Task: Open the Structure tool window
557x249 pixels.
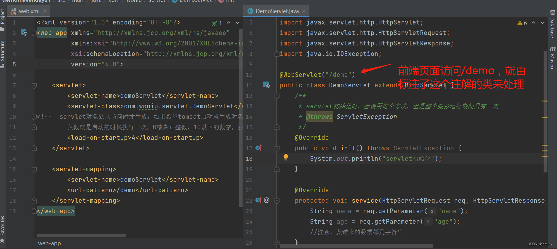Action: click(3, 54)
